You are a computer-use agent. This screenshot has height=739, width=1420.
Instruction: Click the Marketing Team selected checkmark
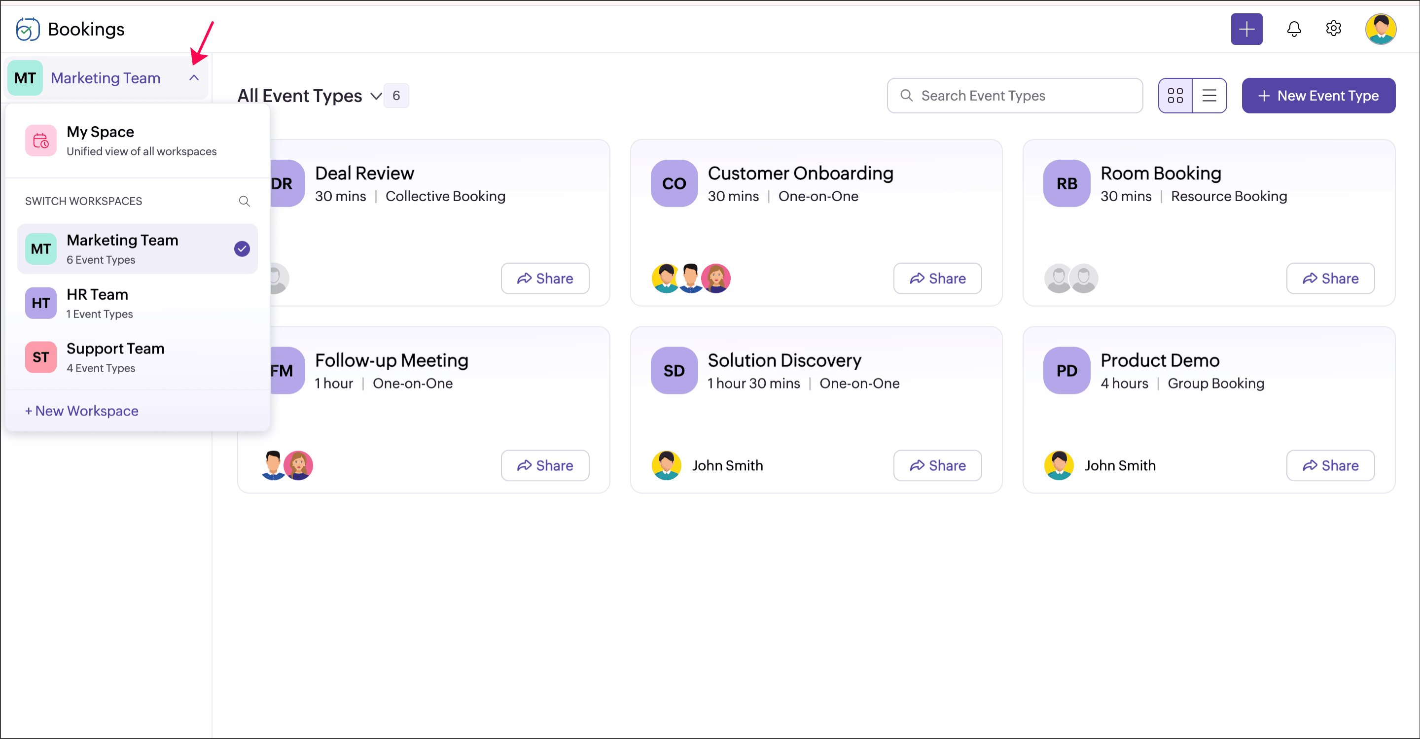242,248
